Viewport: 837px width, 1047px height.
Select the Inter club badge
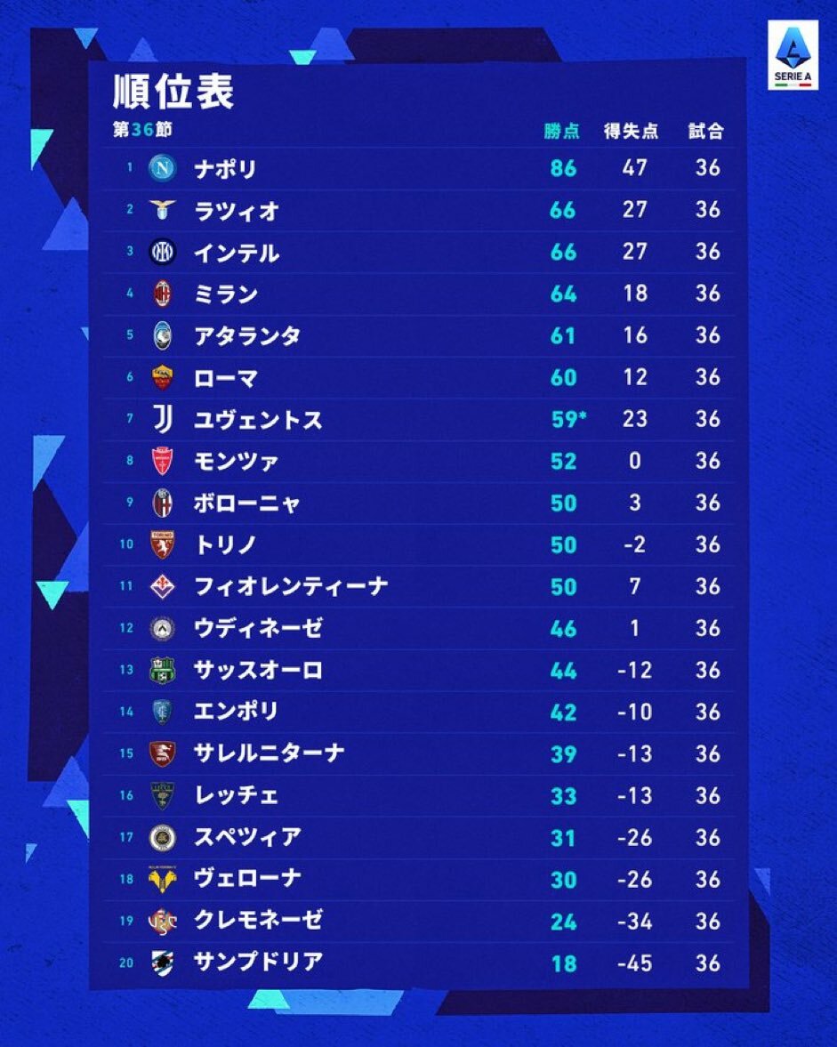pos(163,253)
